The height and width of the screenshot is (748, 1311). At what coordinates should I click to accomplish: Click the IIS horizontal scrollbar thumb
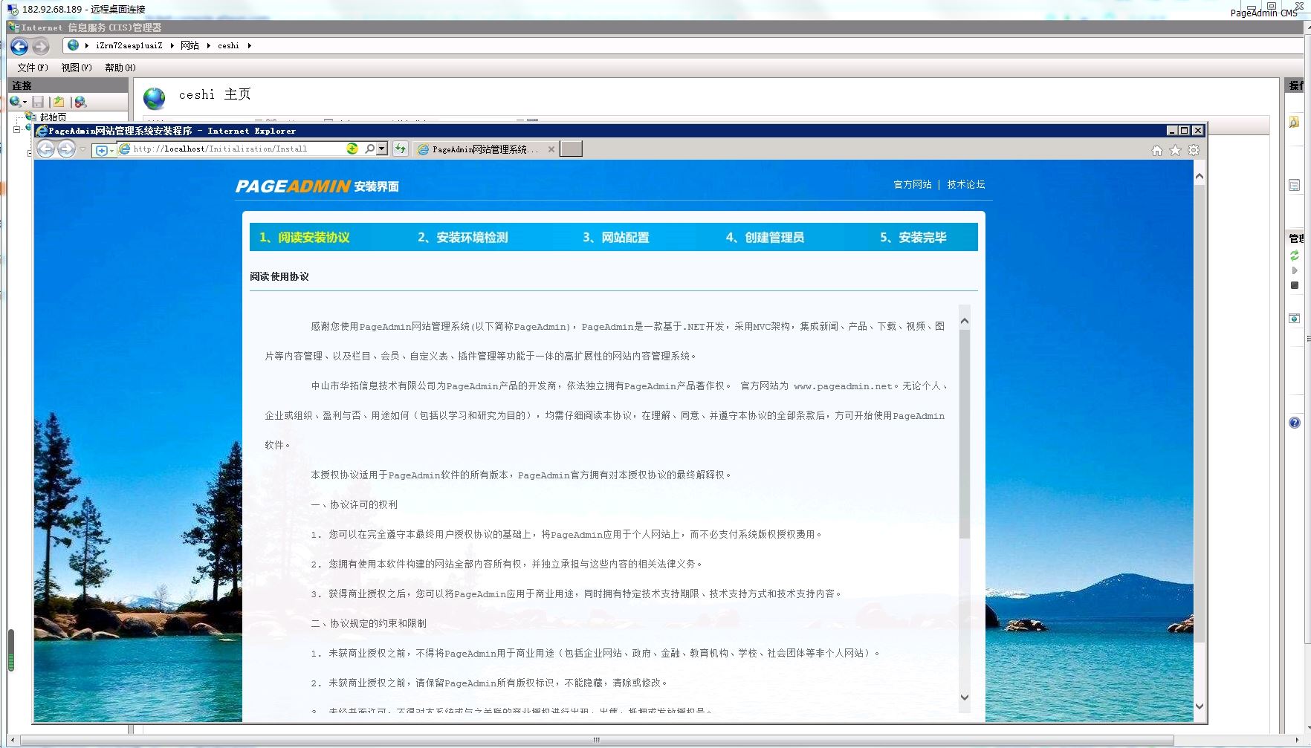pos(597,740)
